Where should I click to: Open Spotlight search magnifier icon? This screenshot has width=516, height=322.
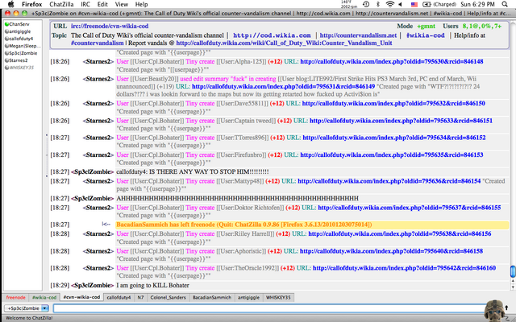[505, 4]
